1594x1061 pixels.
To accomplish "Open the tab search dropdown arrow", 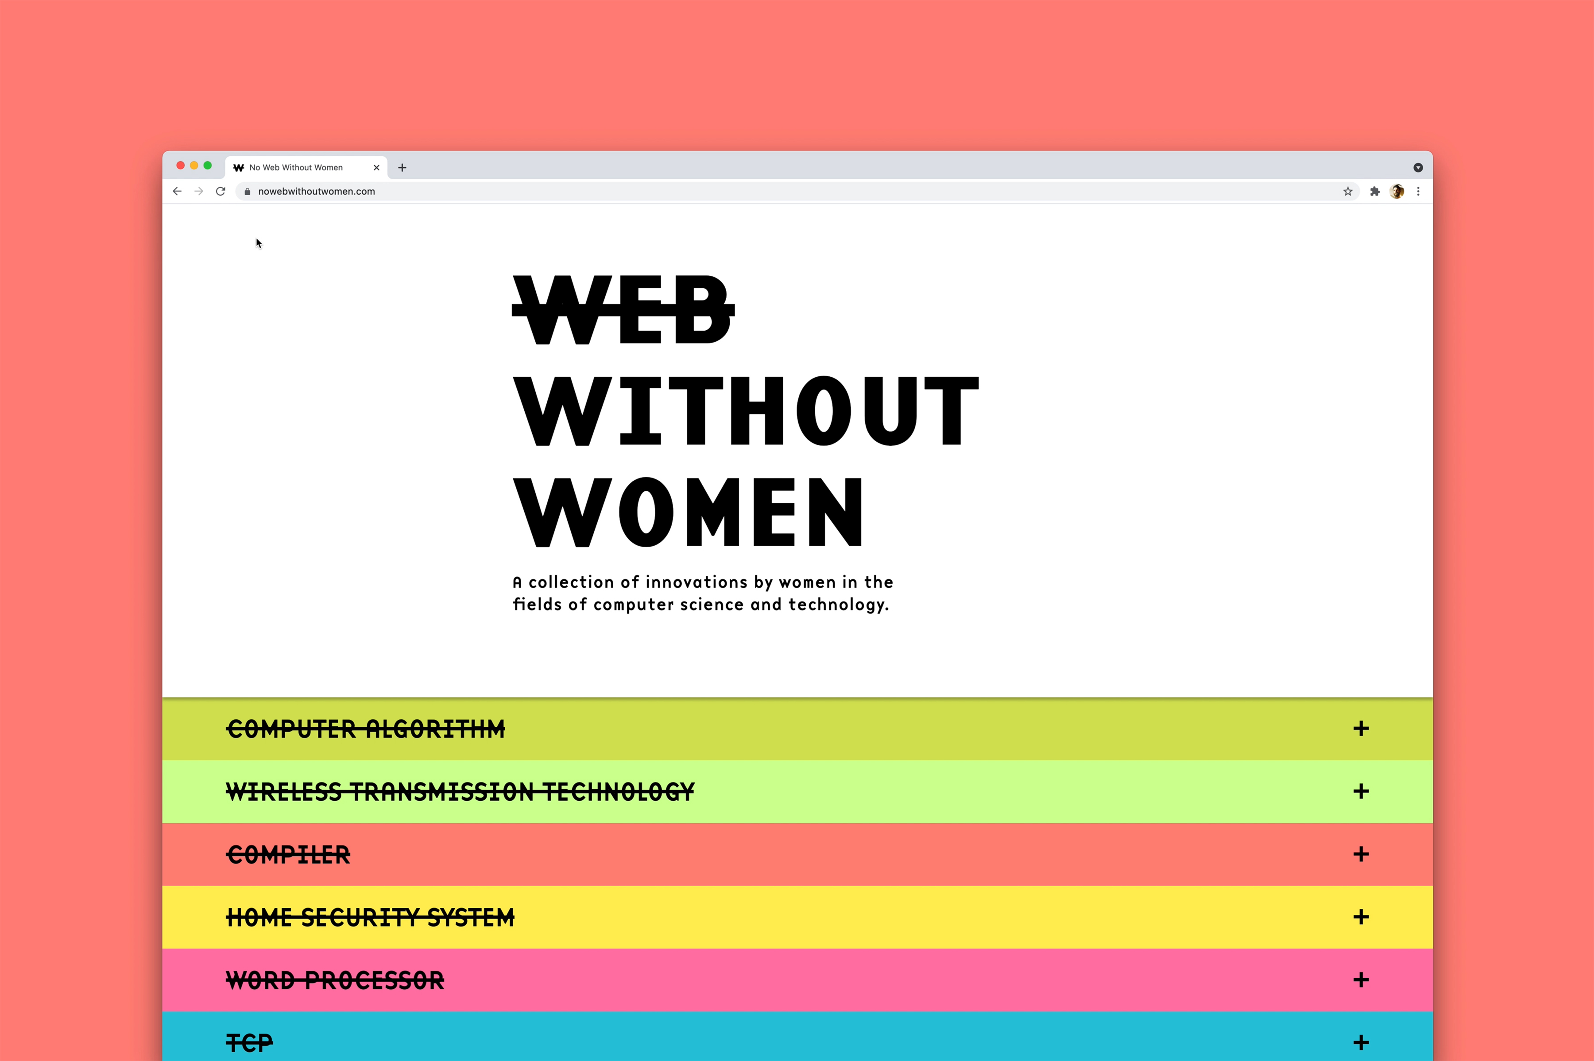I will pyautogui.click(x=1418, y=168).
